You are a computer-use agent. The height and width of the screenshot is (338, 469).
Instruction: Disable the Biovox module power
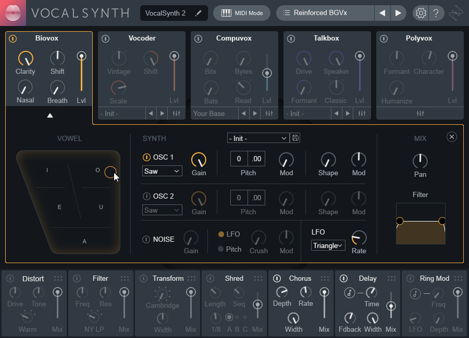[13, 38]
